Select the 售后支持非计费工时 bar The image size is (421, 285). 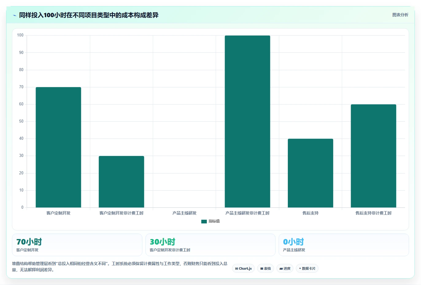pos(373,156)
